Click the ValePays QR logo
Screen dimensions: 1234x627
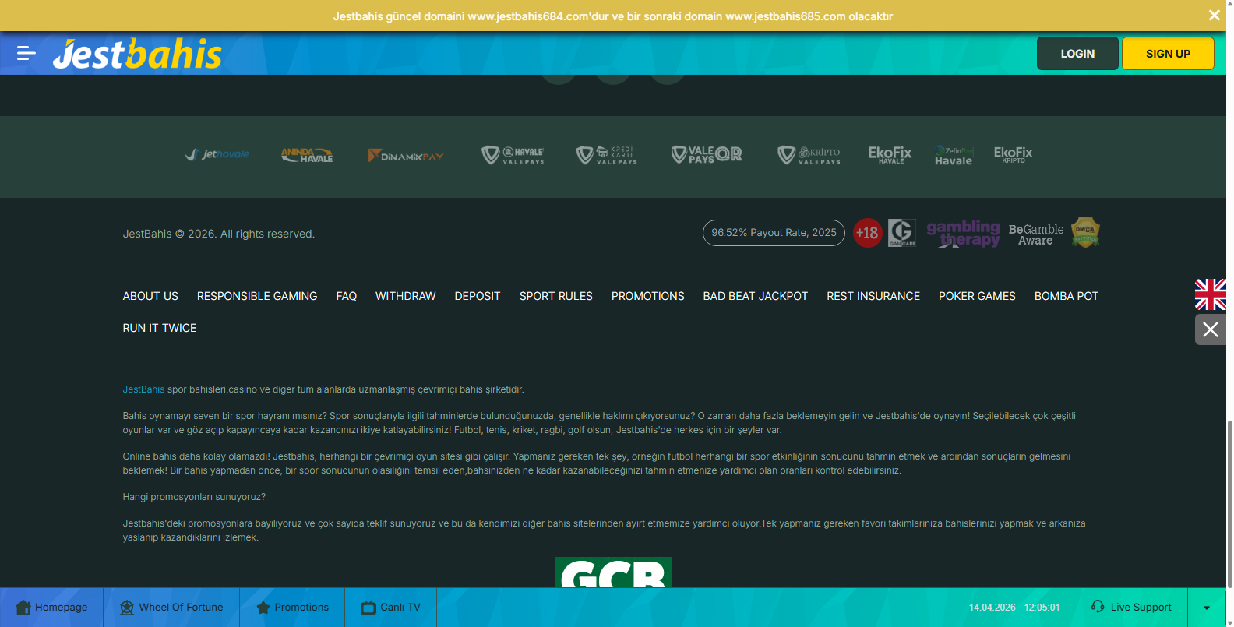(x=707, y=154)
